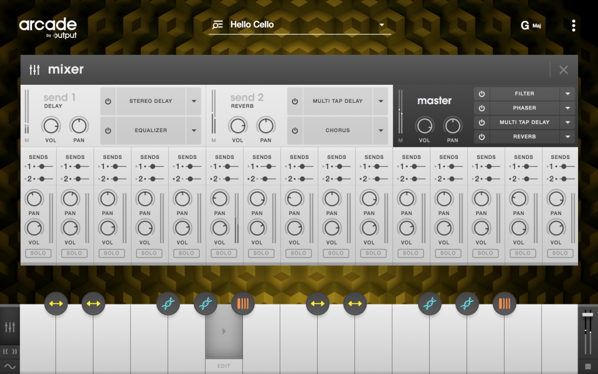Mute send 1 with its M button
The width and height of the screenshot is (598, 374).
tap(27, 140)
